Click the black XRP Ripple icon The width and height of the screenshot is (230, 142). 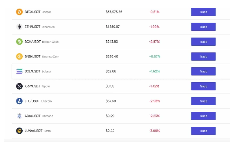(19, 86)
